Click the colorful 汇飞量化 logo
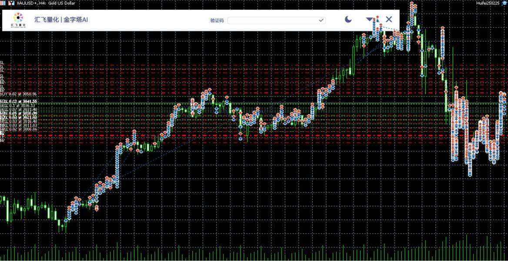This screenshot has height=261, width=508. tap(18, 20)
